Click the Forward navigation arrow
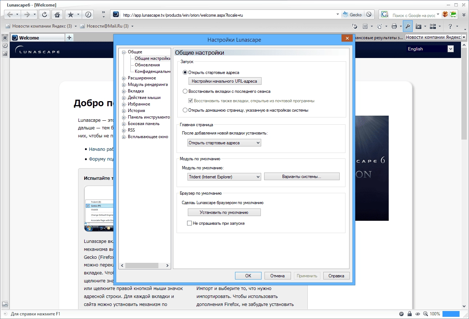This screenshot has width=469, height=319. click(x=27, y=14)
